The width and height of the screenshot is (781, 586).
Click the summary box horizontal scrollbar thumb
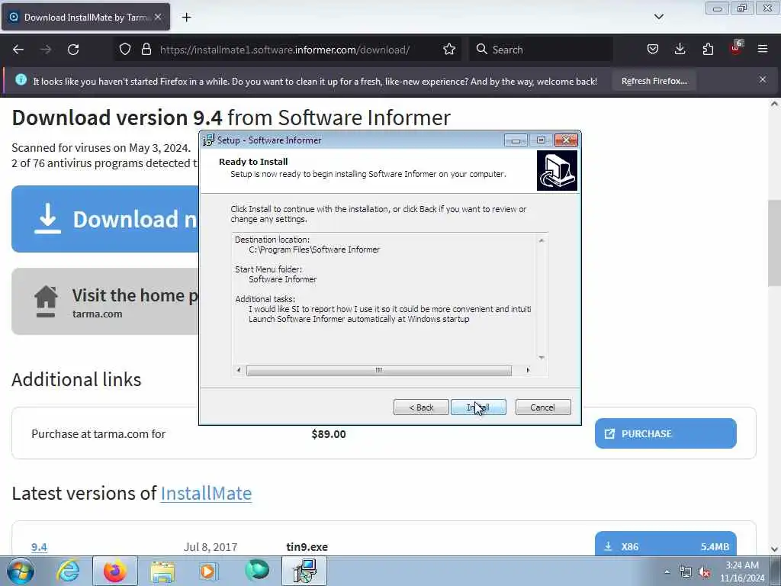[378, 370]
